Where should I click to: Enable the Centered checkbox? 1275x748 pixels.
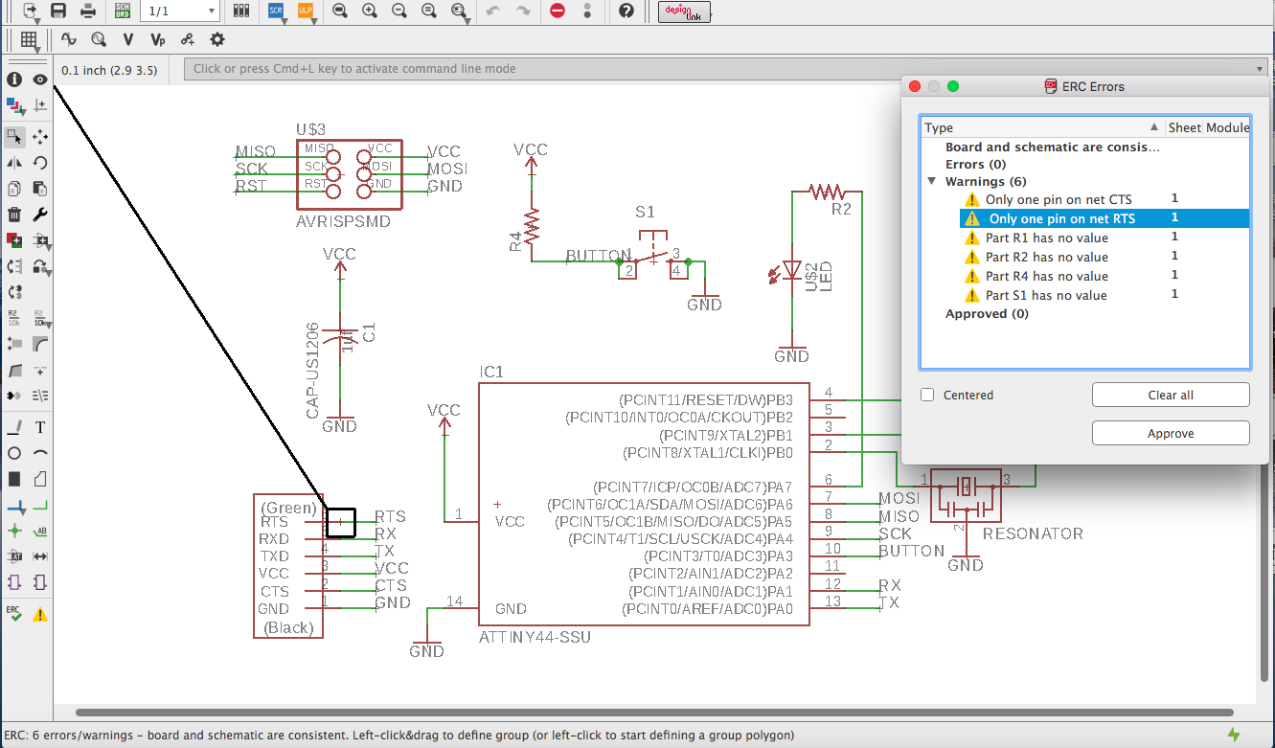927,395
